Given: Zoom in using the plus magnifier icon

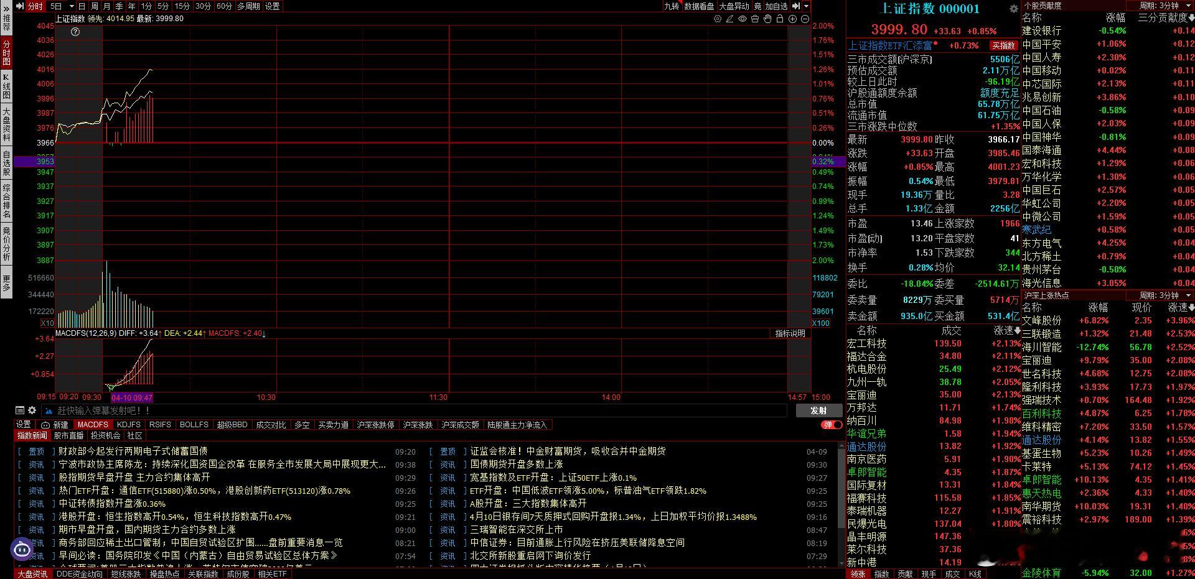Looking at the screenshot, I should click(792, 19).
